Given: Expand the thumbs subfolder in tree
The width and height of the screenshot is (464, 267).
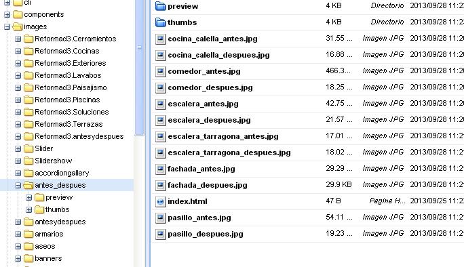Looking at the screenshot, I should tap(29, 209).
